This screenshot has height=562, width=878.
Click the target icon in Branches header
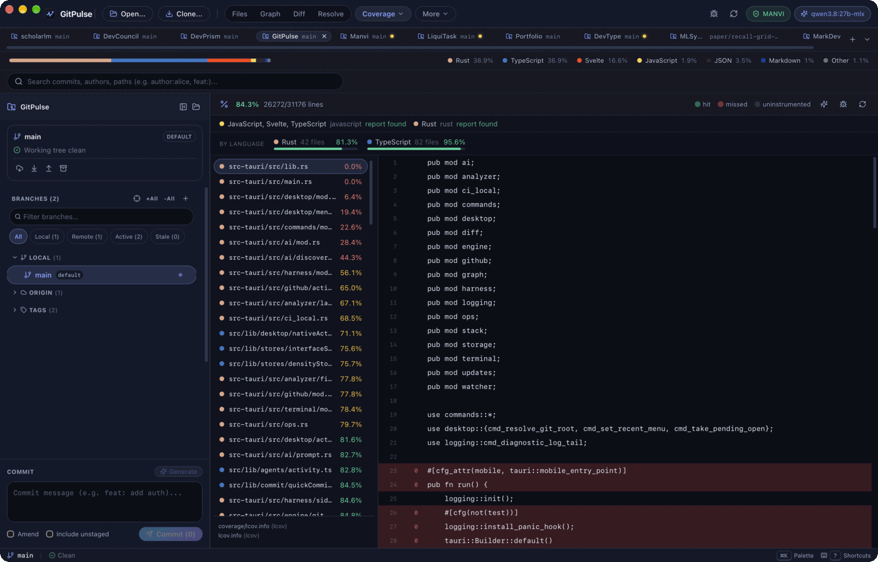pos(137,199)
